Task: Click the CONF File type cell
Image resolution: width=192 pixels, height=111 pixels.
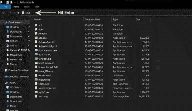Action: [x=118, y=76]
